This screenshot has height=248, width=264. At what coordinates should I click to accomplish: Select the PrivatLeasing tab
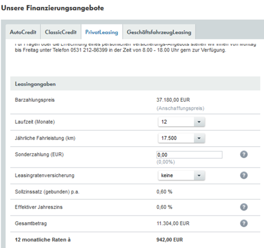pyautogui.click(x=102, y=32)
